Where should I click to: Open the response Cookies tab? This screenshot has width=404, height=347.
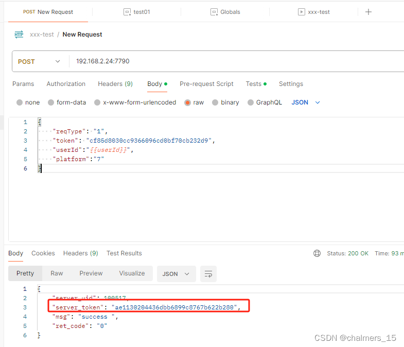tap(43, 253)
